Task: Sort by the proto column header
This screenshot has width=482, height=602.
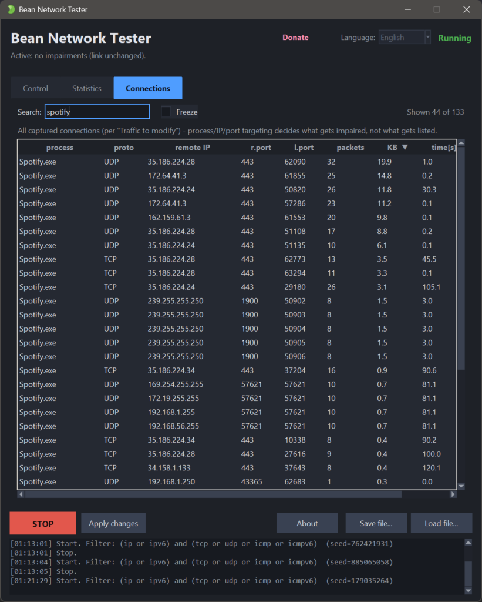Action: pyautogui.click(x=124, y=148)
